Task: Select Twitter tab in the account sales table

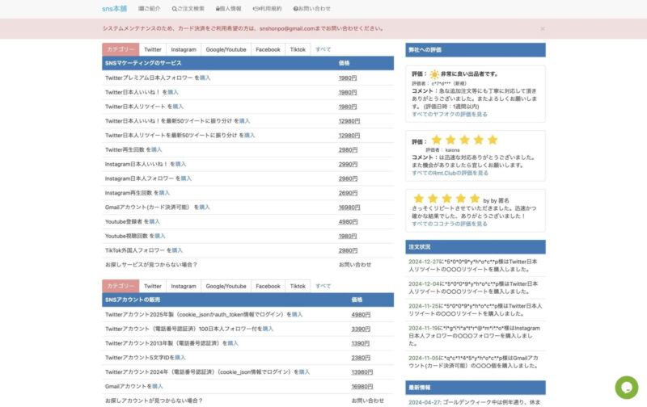Action: coord(153,286)
